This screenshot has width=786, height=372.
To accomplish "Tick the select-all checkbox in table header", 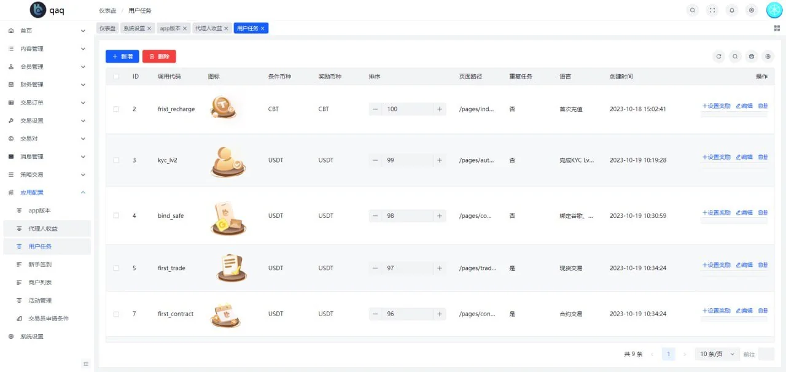I will 116,77.
